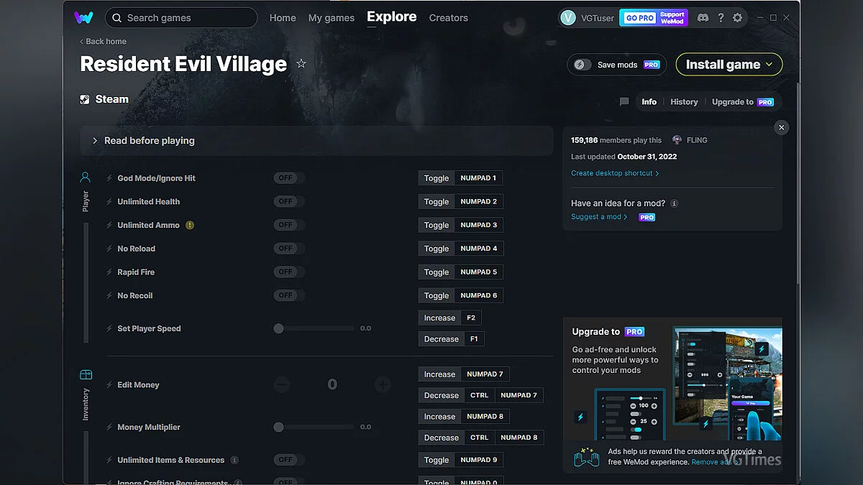The width and height of the screenshot is (863, 485).
Task: Click the Inventory category chest icon
Action: (x=86, y=374)
